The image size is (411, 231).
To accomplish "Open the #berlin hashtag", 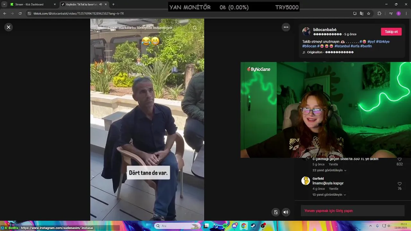I will point(366,46).
